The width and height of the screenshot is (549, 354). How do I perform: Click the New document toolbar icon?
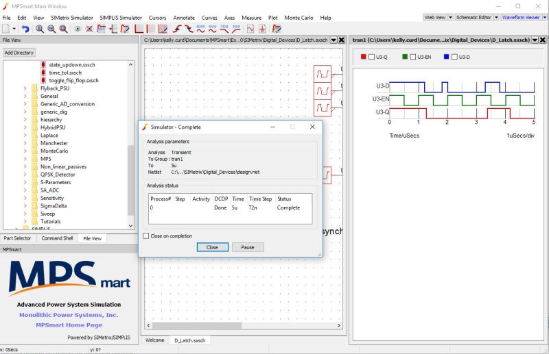point(6,29)
